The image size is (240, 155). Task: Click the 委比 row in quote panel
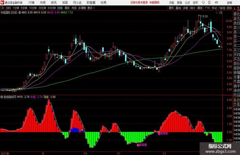tap(237, 14)
